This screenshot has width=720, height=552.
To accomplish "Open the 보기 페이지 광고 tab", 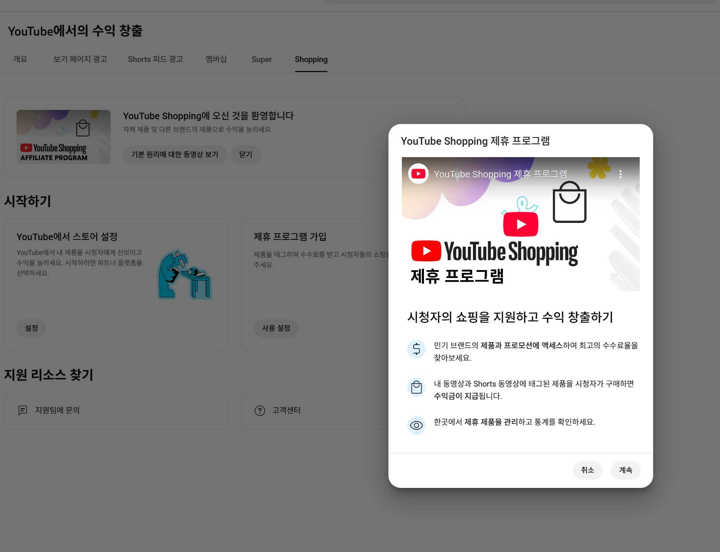I will (x=80, y=59).
